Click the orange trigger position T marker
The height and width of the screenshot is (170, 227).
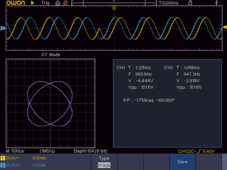click(114, 8)
